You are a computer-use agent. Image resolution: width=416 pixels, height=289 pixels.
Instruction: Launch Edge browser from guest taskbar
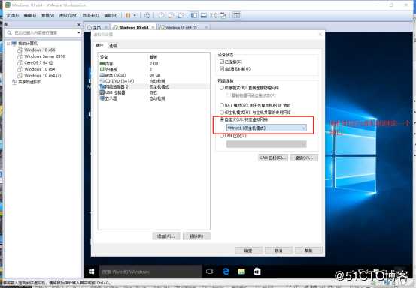[x=226, y=272]
